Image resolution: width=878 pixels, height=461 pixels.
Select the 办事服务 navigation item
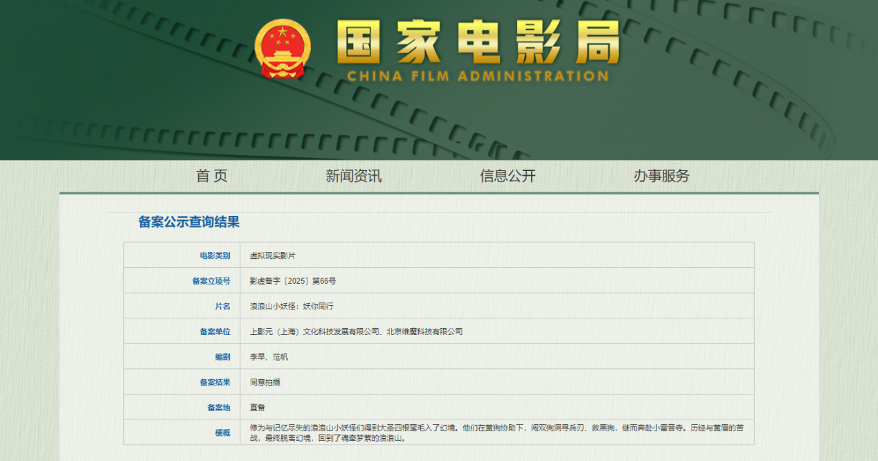(x=661, y=176)
